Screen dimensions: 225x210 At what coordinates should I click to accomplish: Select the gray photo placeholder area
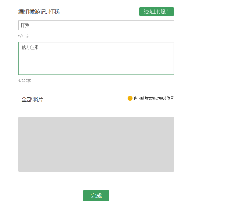coord(96,144)
